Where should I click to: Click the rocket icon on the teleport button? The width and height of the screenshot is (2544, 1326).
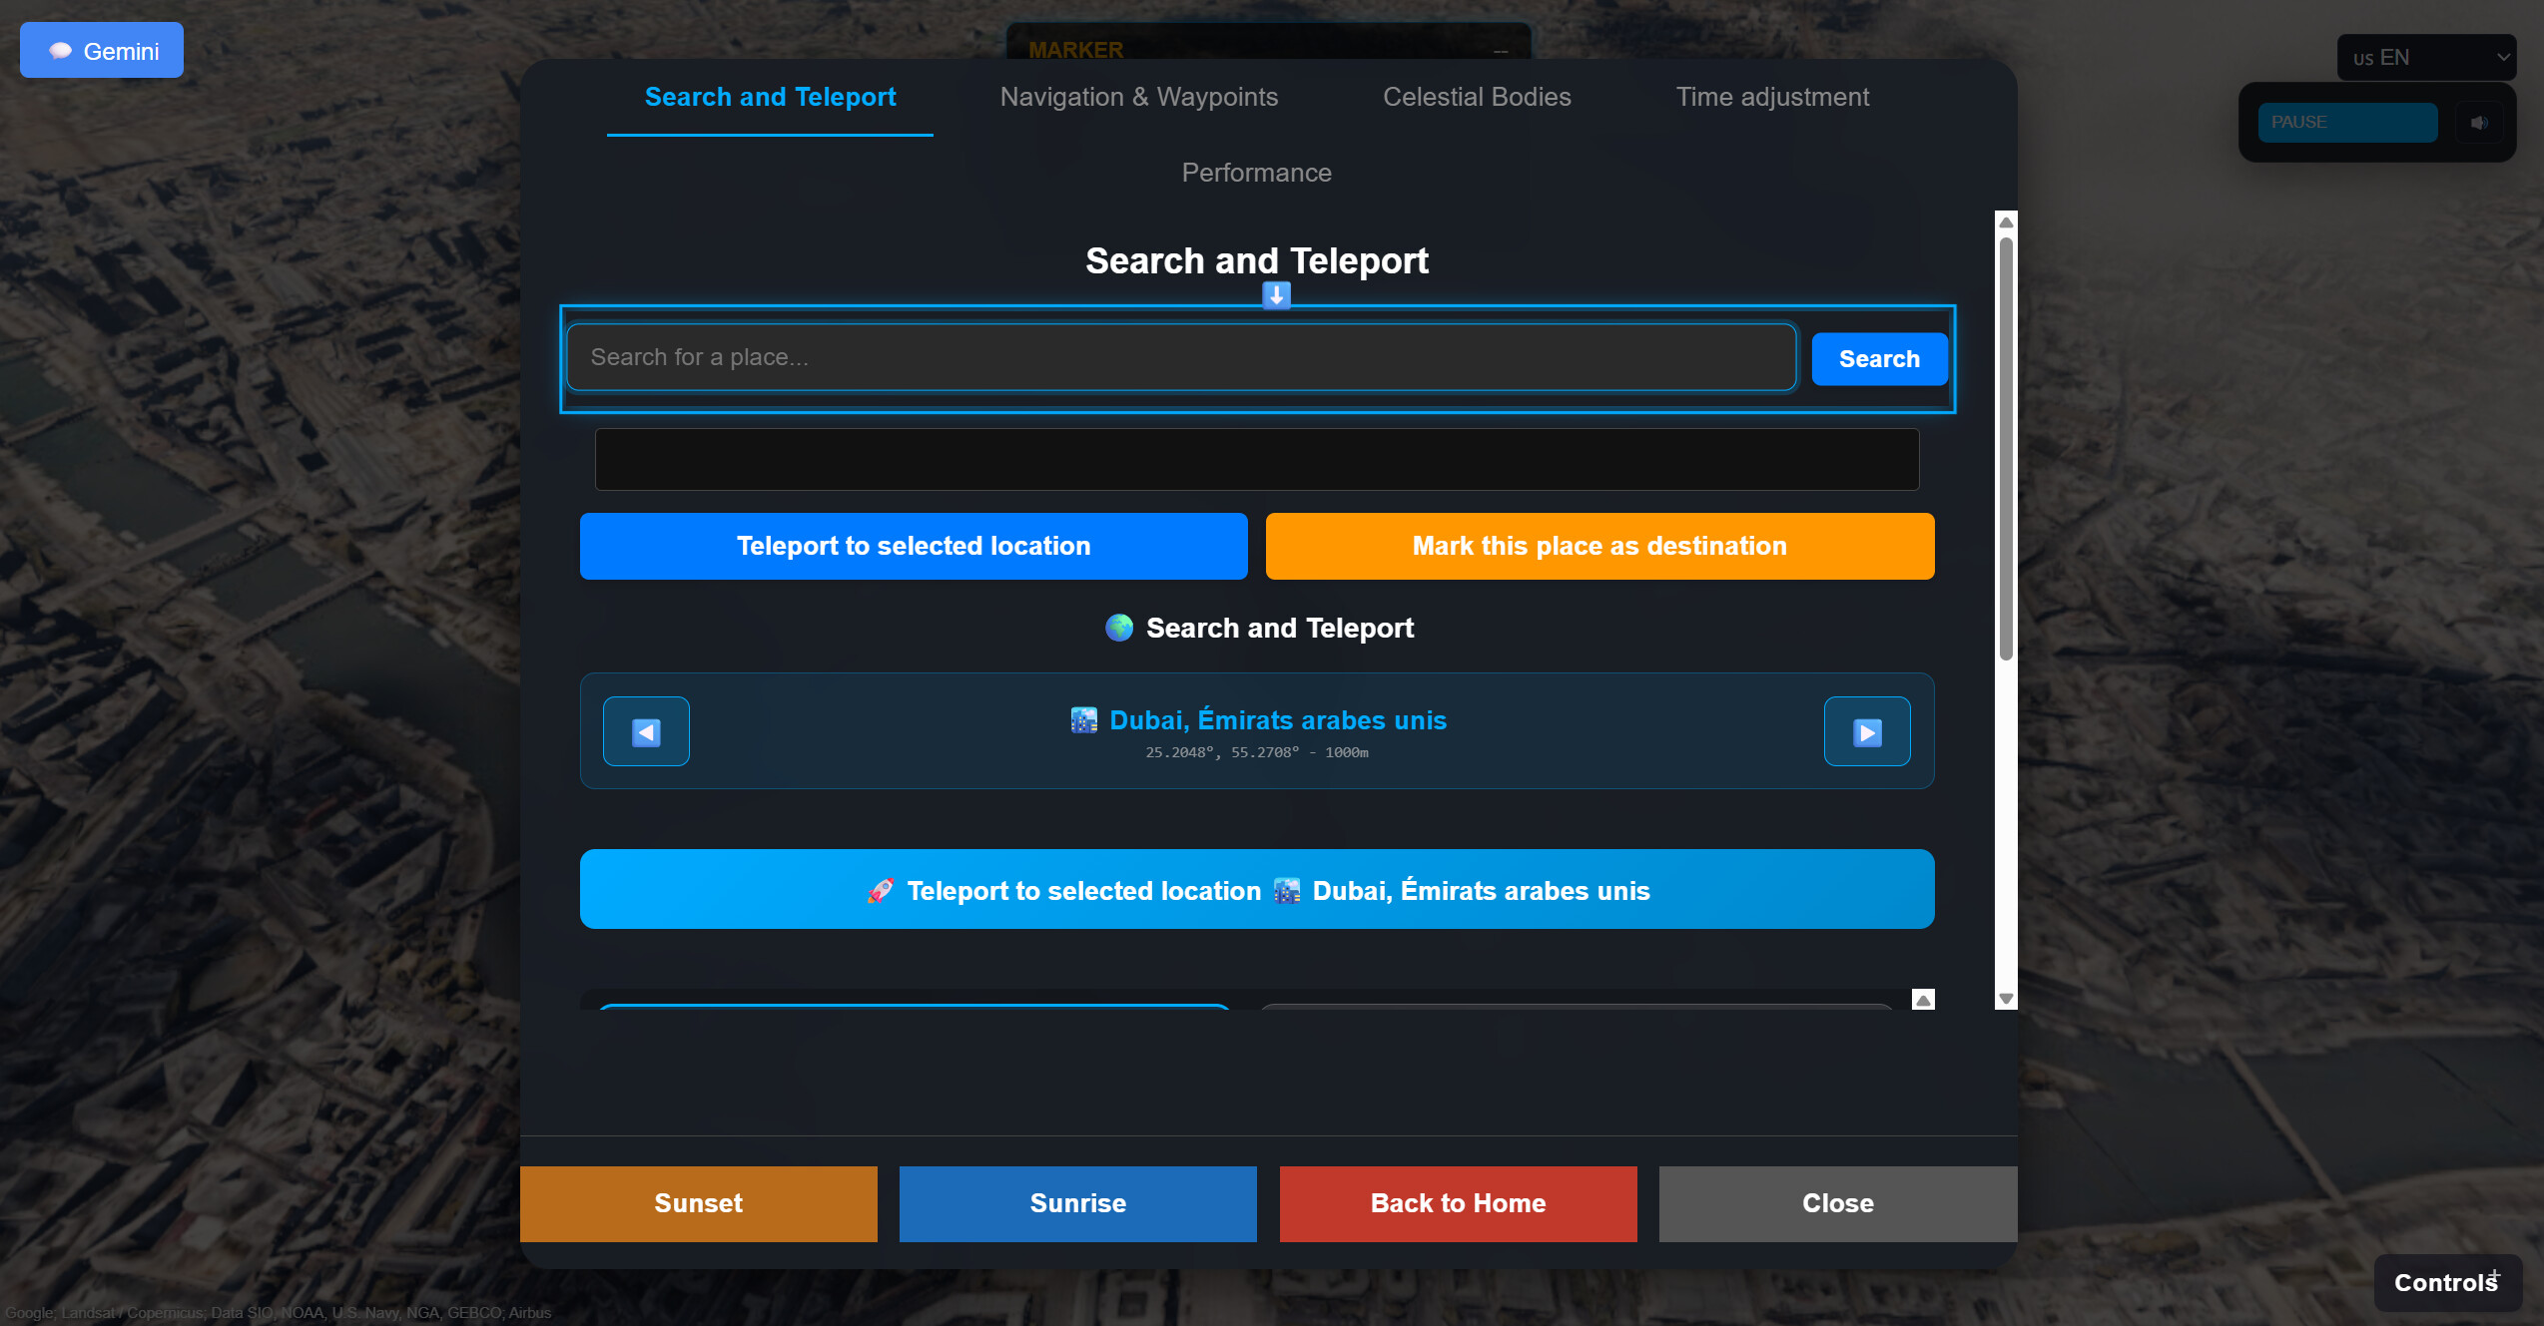click(x=880, y=891)
